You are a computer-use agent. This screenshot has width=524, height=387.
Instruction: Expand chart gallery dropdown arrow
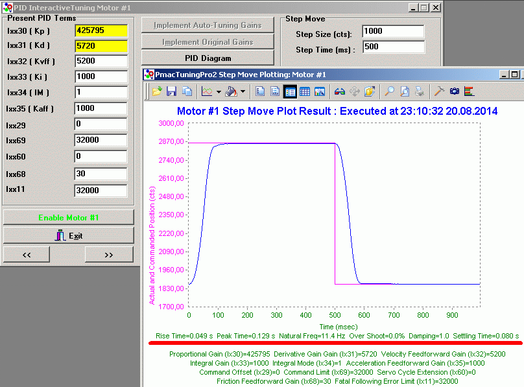(x=219, y=91)
